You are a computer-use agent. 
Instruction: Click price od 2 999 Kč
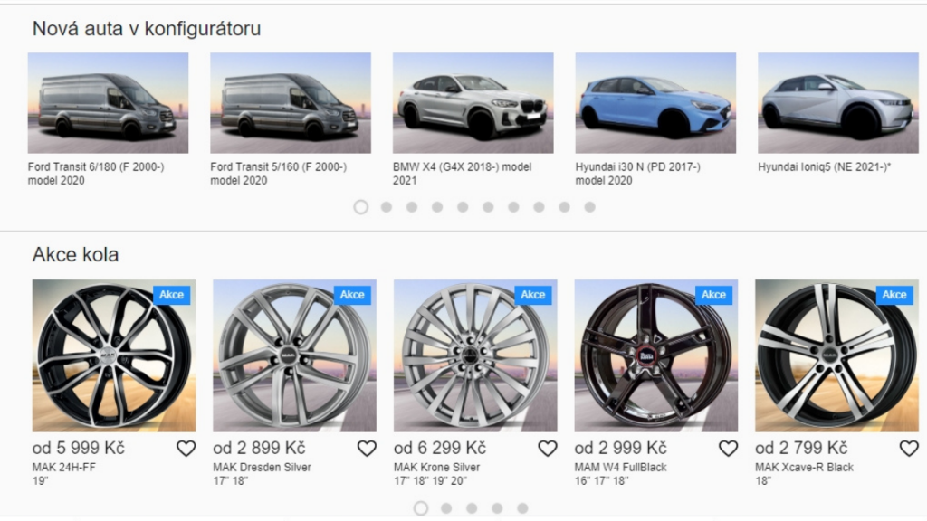pyautogui.click(x=621, y=449)
